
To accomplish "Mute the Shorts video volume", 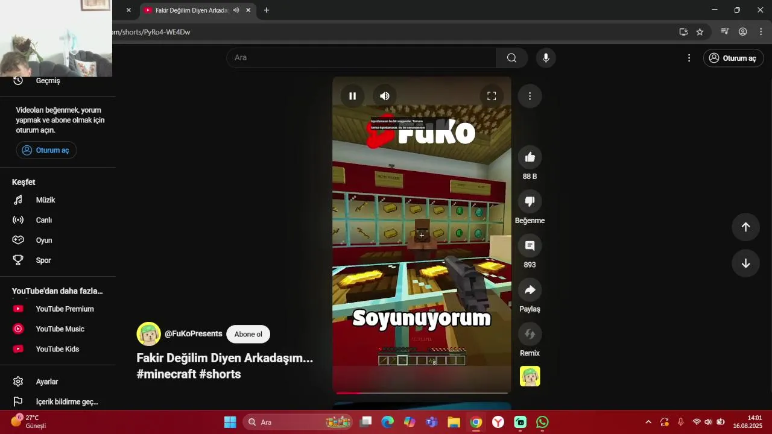I will tap(385, 96).
